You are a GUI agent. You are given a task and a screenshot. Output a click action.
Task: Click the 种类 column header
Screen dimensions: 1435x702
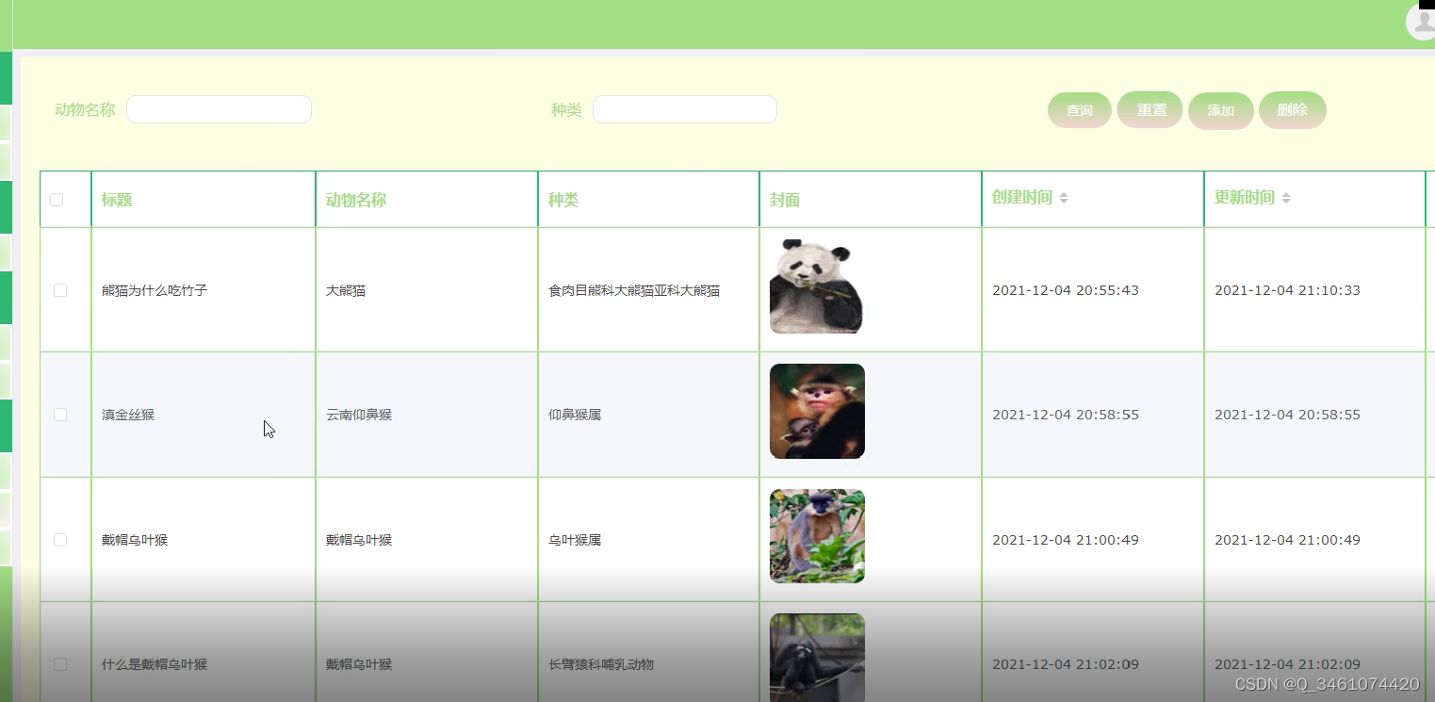coord(563,200)
